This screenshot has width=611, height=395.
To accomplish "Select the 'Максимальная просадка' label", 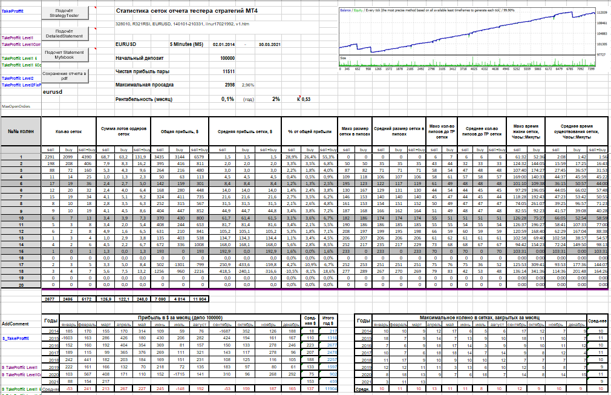I will [145, 85].
